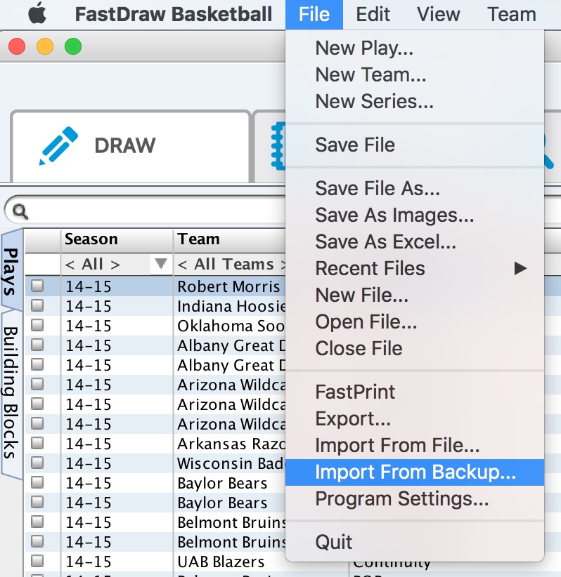Click Wisconsin Badgers team cell
Viewport: 561px width, 577px height.
[x=229, y=464]
